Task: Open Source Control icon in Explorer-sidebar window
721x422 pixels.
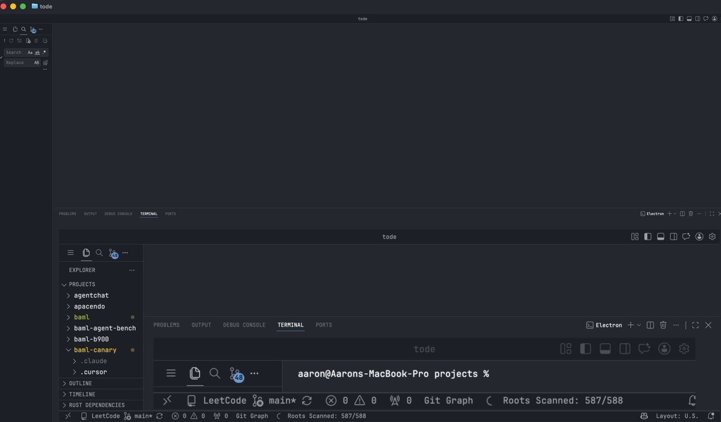Action: [114, 254]
